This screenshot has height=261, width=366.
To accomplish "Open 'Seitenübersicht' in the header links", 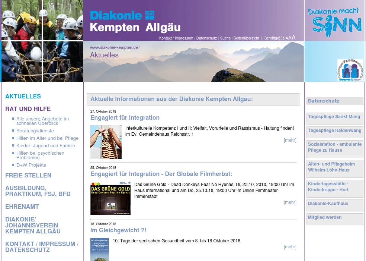I will [x=246, y=38].
